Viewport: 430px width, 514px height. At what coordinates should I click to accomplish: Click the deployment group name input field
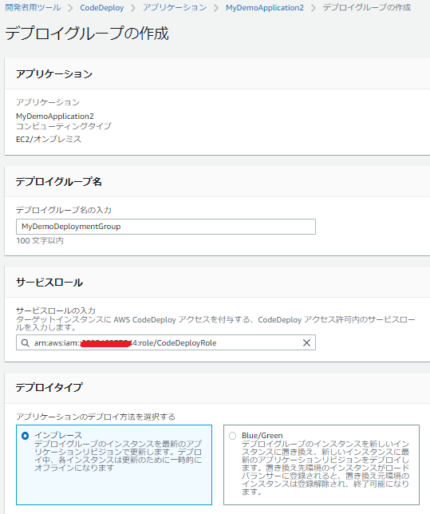166,227
